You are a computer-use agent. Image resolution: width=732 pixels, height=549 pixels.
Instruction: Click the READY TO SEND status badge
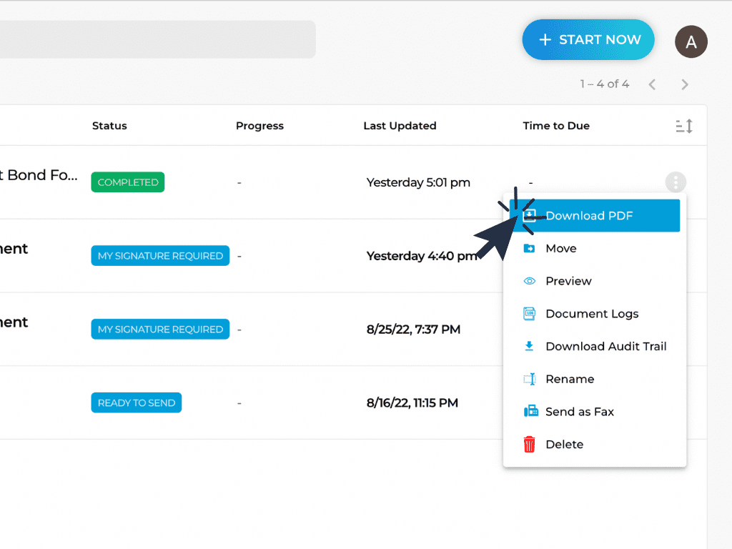point(137,403)
